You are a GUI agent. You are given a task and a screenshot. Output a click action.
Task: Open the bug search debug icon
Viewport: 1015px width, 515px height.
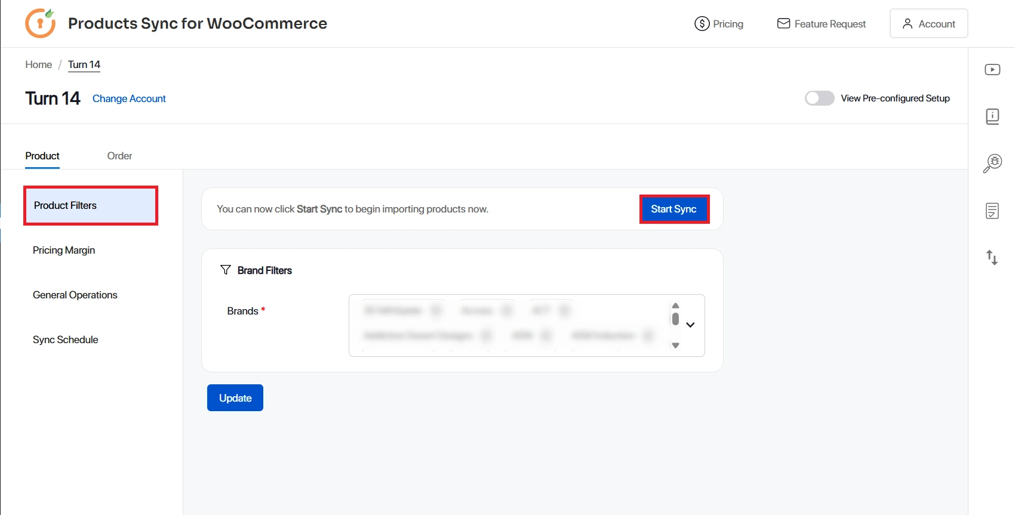[x=992, y=163]
